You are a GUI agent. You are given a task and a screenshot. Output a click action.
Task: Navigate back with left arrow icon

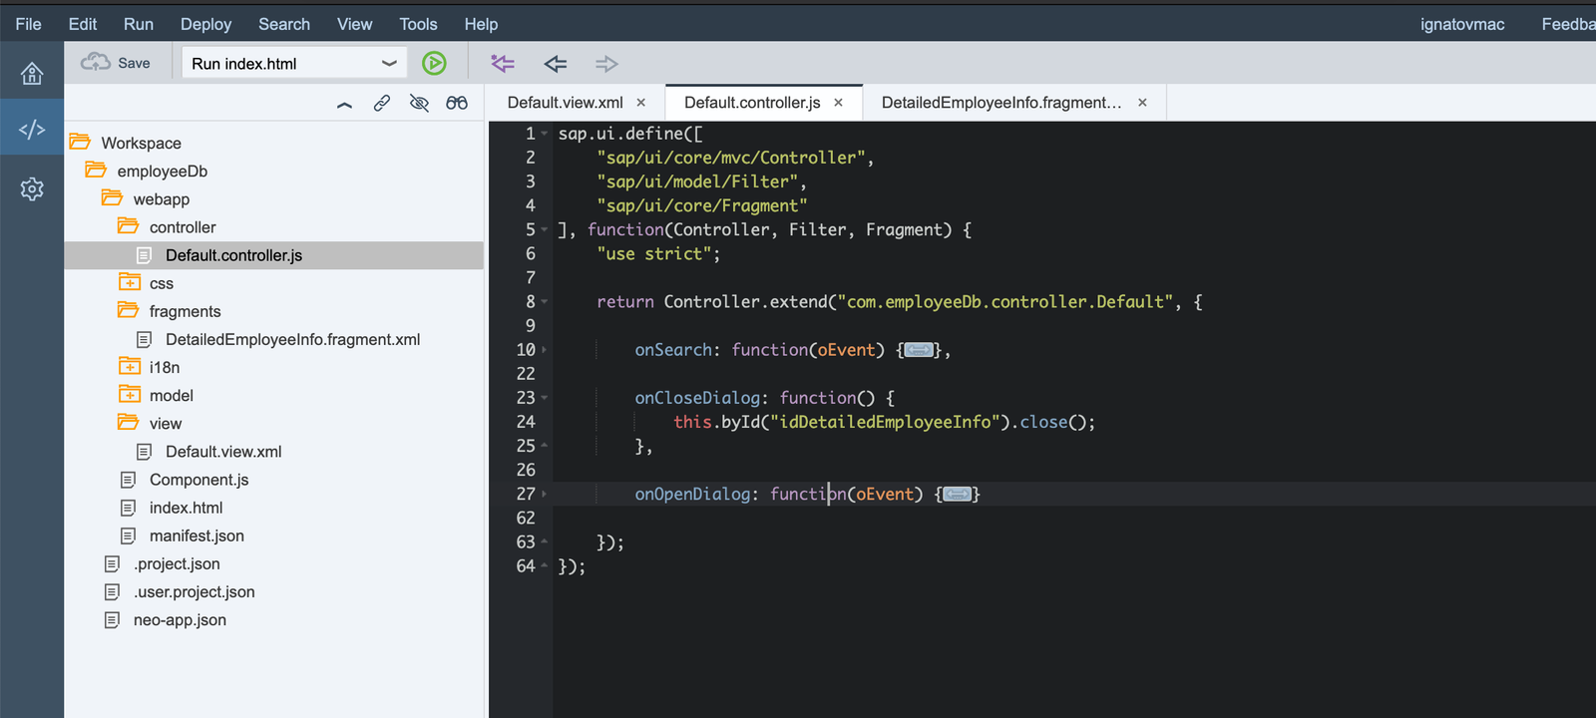point(556,64)
